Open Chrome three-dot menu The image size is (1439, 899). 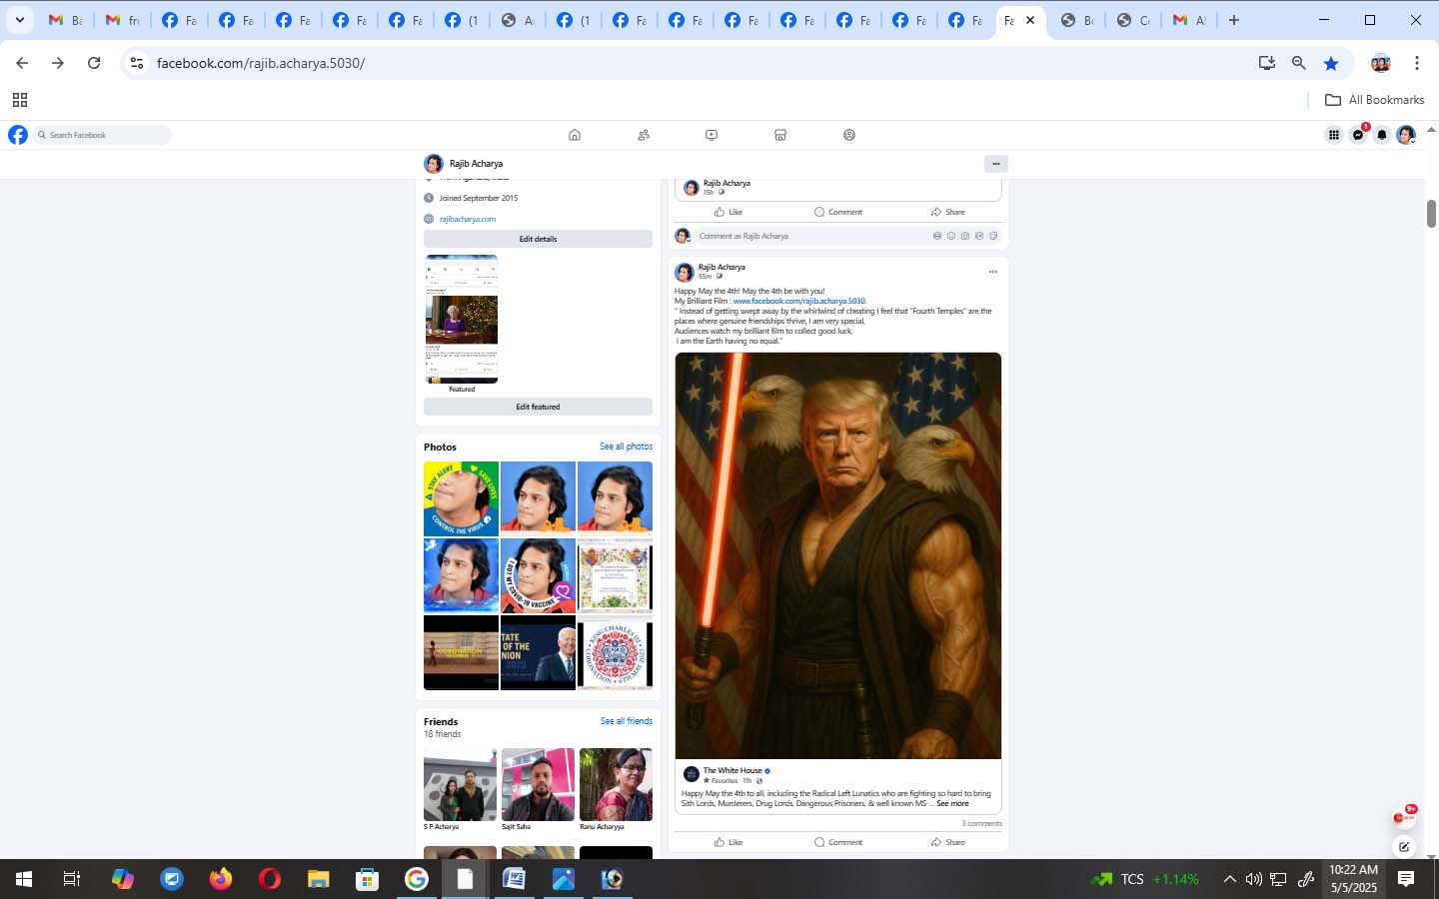tap(1417, 63)
